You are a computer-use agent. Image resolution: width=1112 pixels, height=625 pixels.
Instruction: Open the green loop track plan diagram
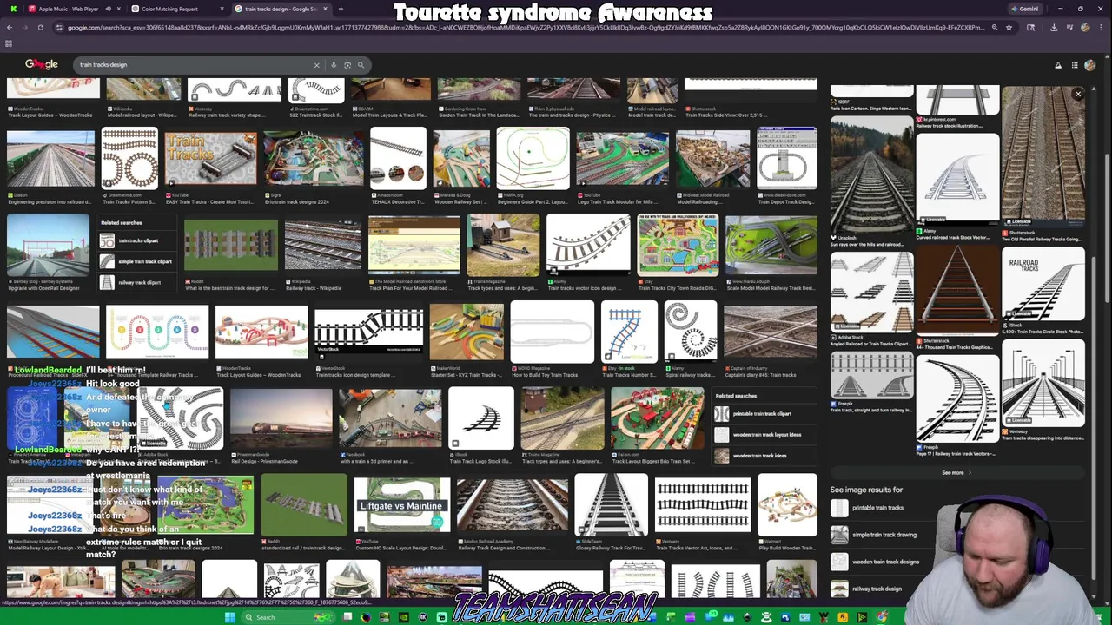[x=533, y=158]
